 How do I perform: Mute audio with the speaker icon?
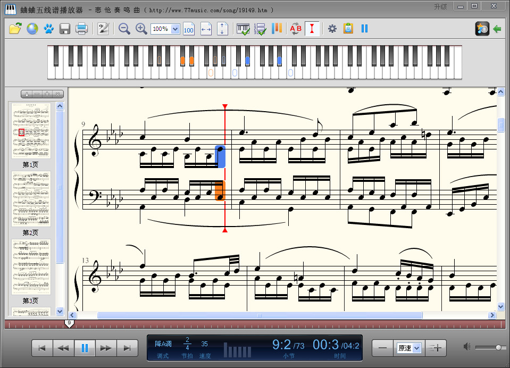(x=467, y=347)
